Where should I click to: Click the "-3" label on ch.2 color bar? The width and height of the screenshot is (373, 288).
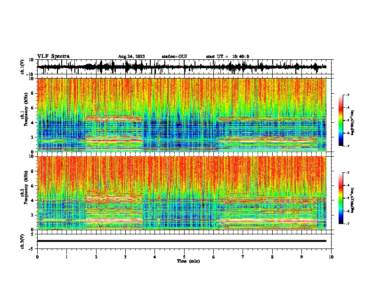(x=348, y=173)
